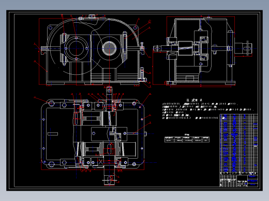Click the front elevation view of the gearbox
Screen dimensions: 269x201
[x=93, y=51]
